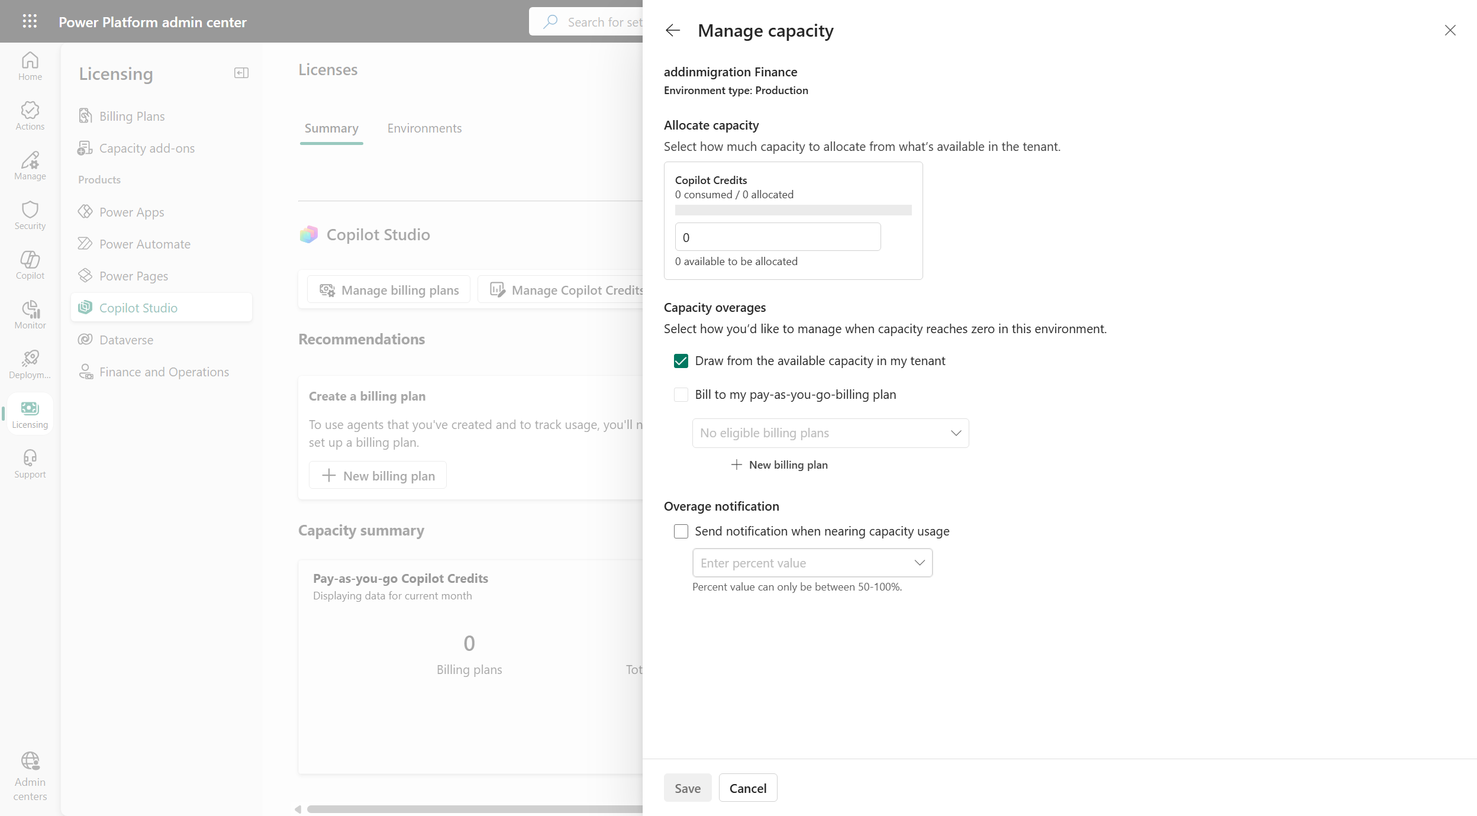Open the app launcher waffle icon
The width and height of the screenshot is (1477, 816).
(x=30, y=21)
